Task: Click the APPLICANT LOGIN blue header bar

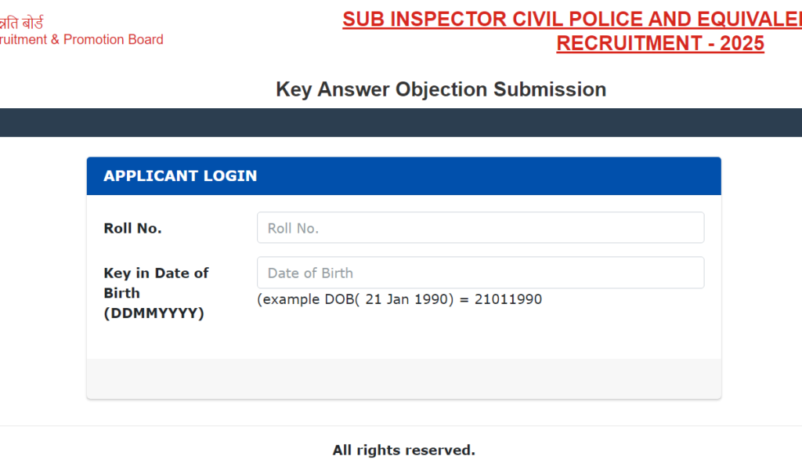Action: 403,176
